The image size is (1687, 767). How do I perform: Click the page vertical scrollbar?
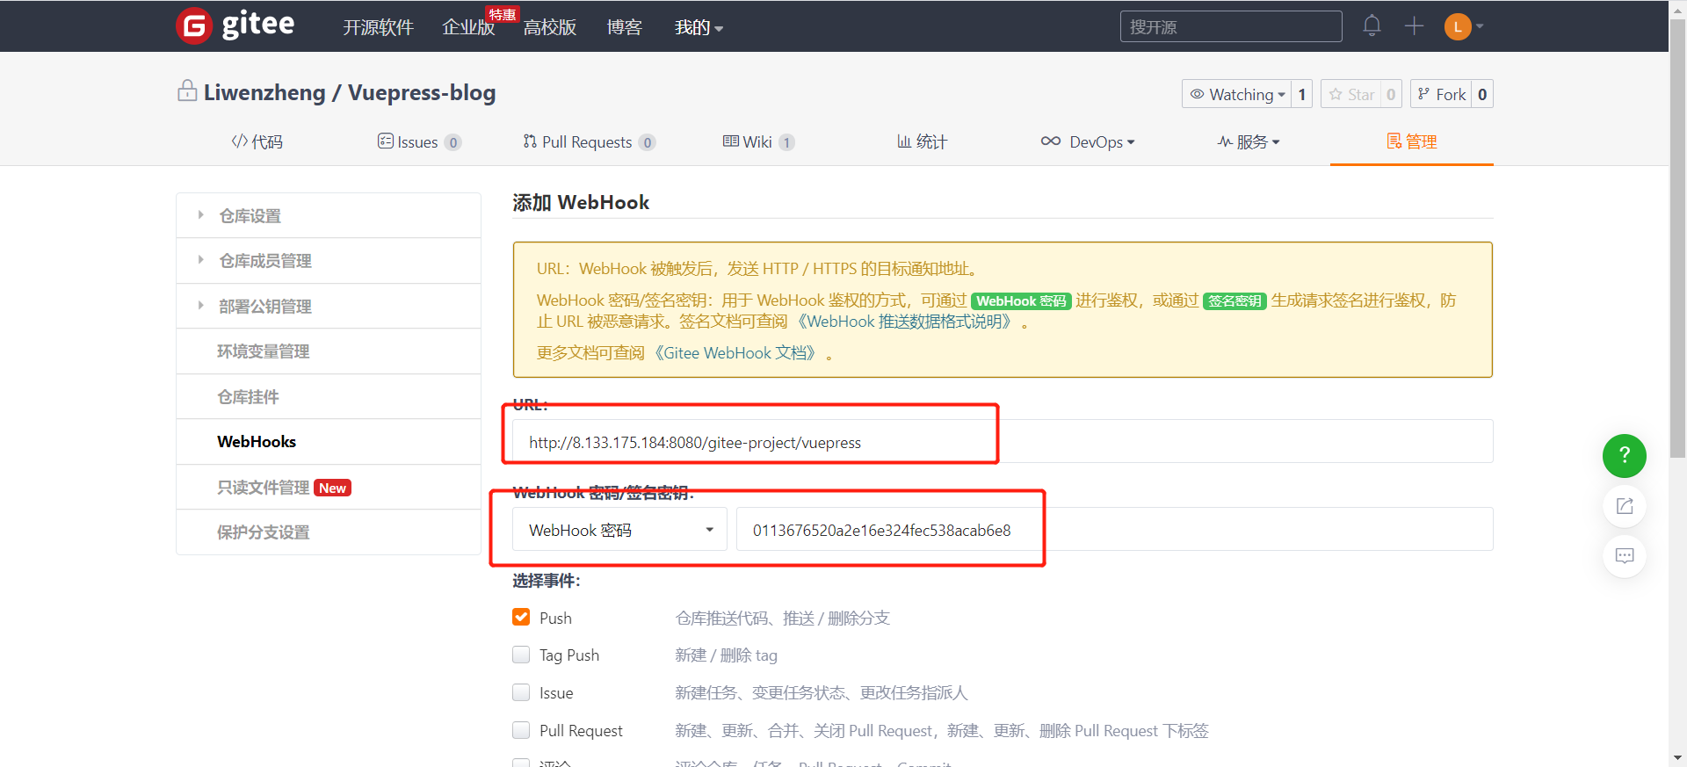click(x=1677, y=237)
